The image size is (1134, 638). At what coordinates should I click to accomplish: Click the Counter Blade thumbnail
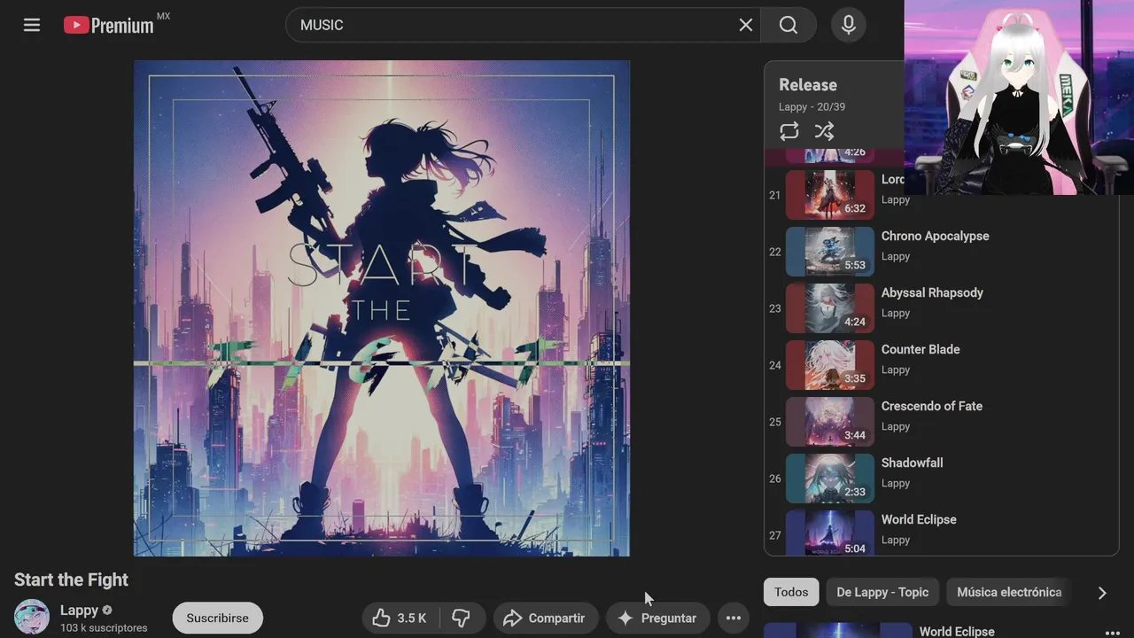[x=830, y=365]
